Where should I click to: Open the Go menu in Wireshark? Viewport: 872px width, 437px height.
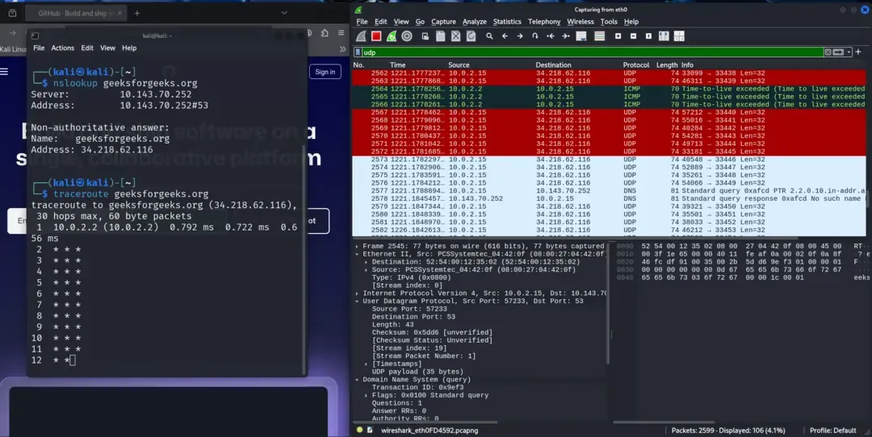point(420,22)
